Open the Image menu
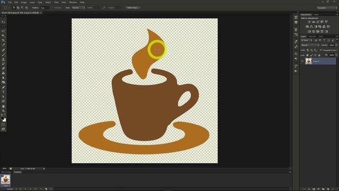This screenshot has width=339, height=191. (24, 2)
